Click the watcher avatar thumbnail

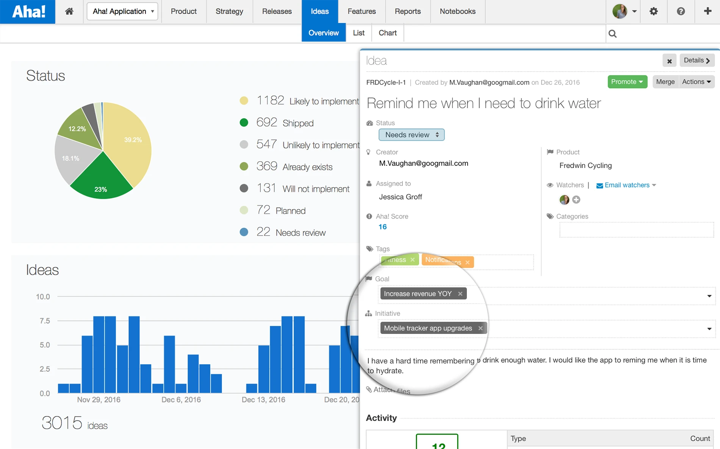[x=564, y=200]
